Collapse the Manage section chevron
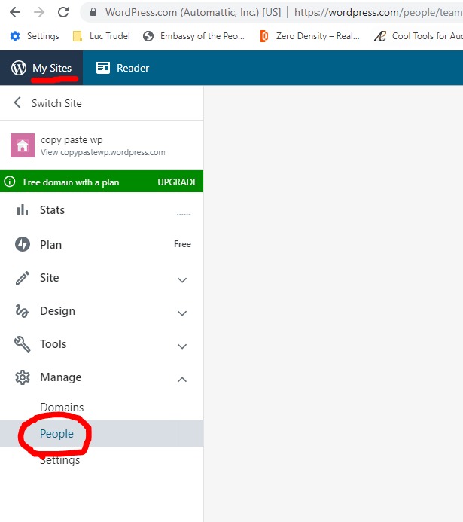 [x=182, y=379]
